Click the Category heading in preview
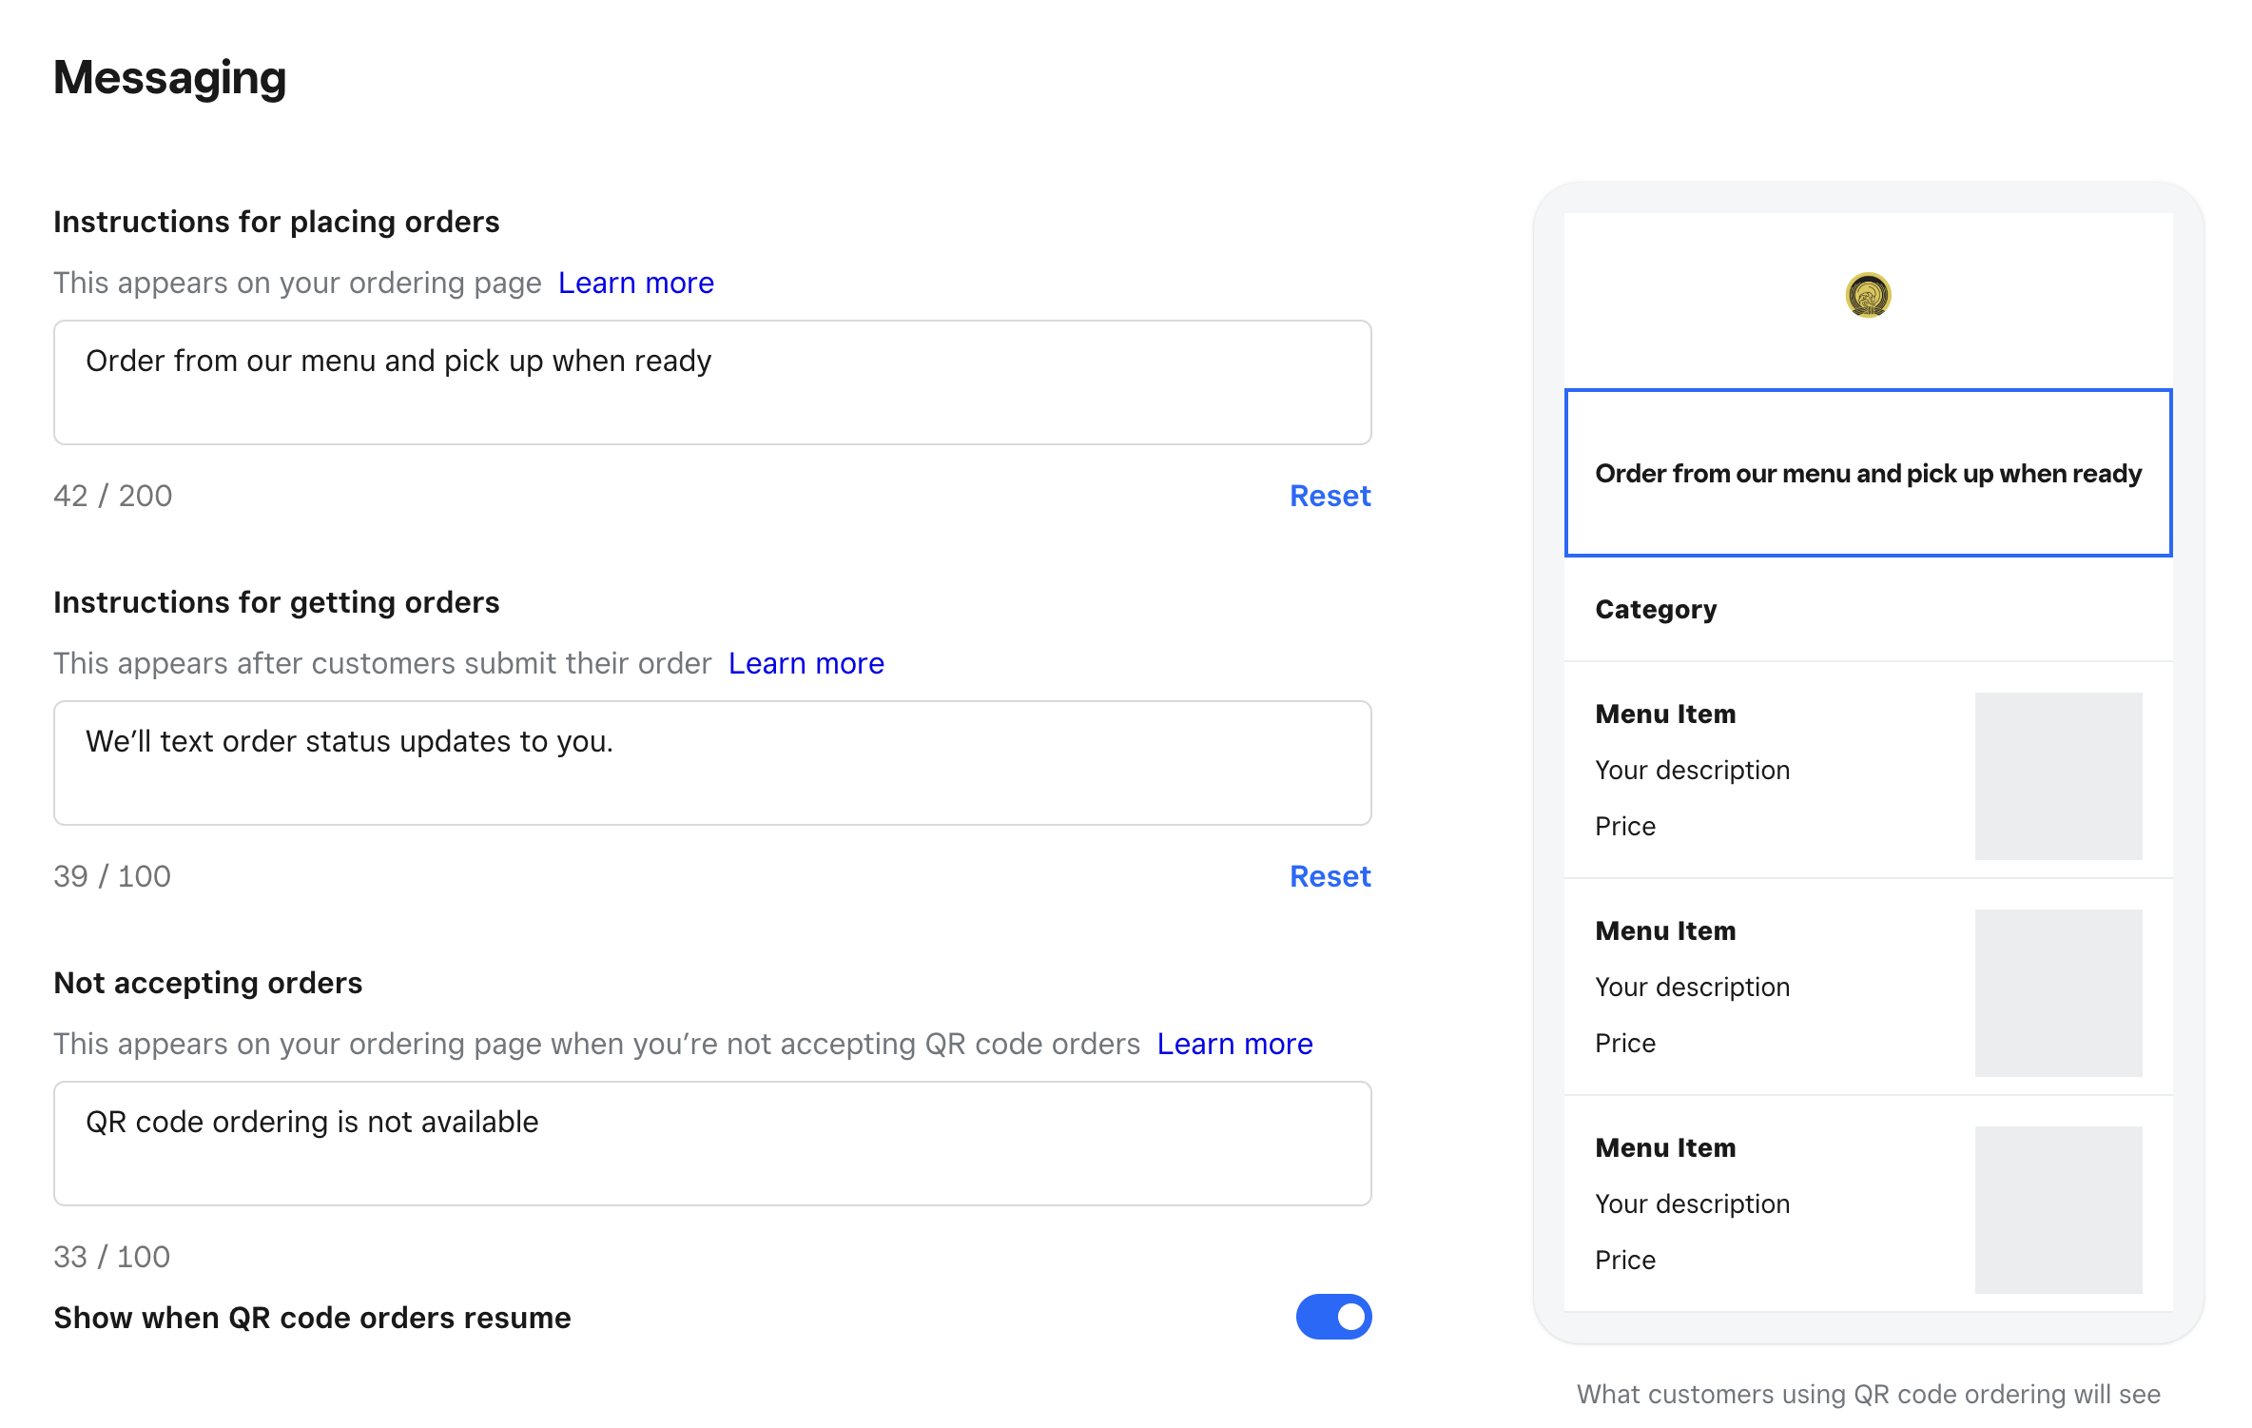The width and height of the screenshot is (2252, 1428). pos(1656,609)
